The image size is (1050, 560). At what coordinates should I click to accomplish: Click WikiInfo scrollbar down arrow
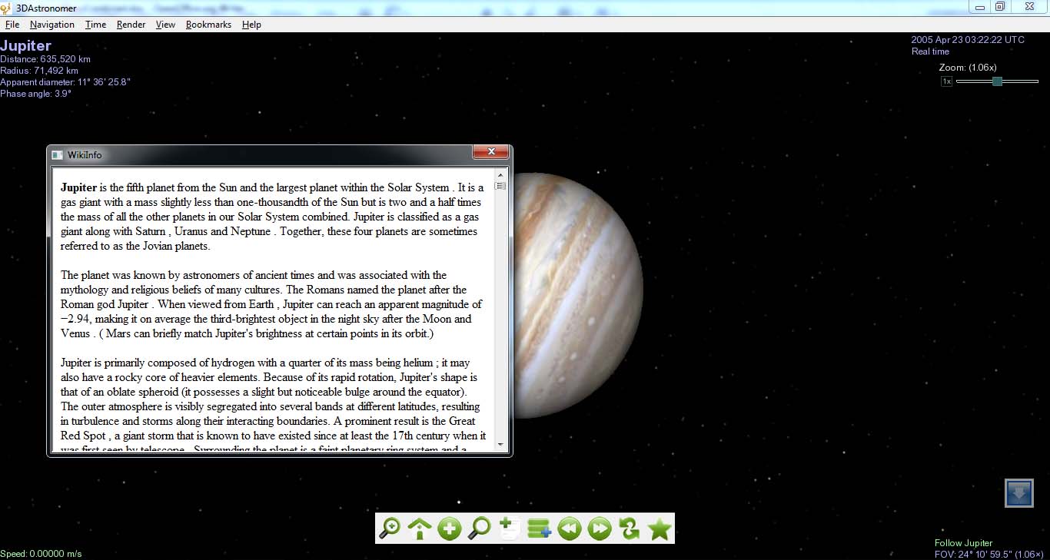[x=500, y=445]
